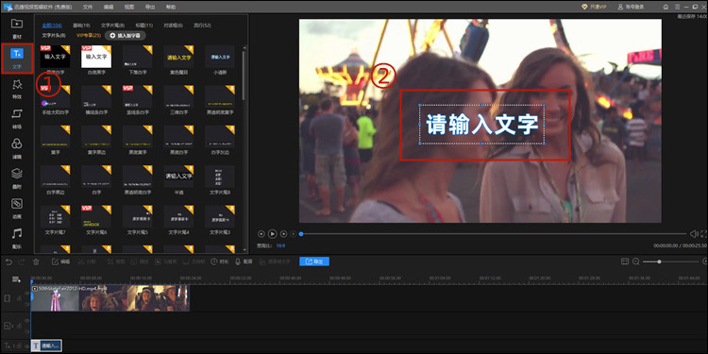Image resolution: width=708 pixels, height=354 pixels.
Task: Open the 编辑 edit menu in menu bar
Action: tap(109, 8)
